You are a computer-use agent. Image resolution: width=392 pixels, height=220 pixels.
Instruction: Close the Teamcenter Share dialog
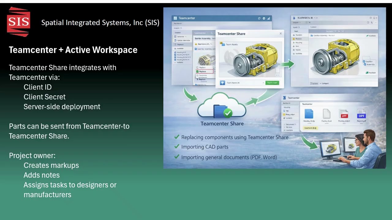(281, 34)
